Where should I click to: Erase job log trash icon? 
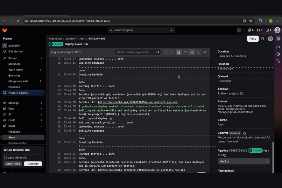[x=262, y=39]
